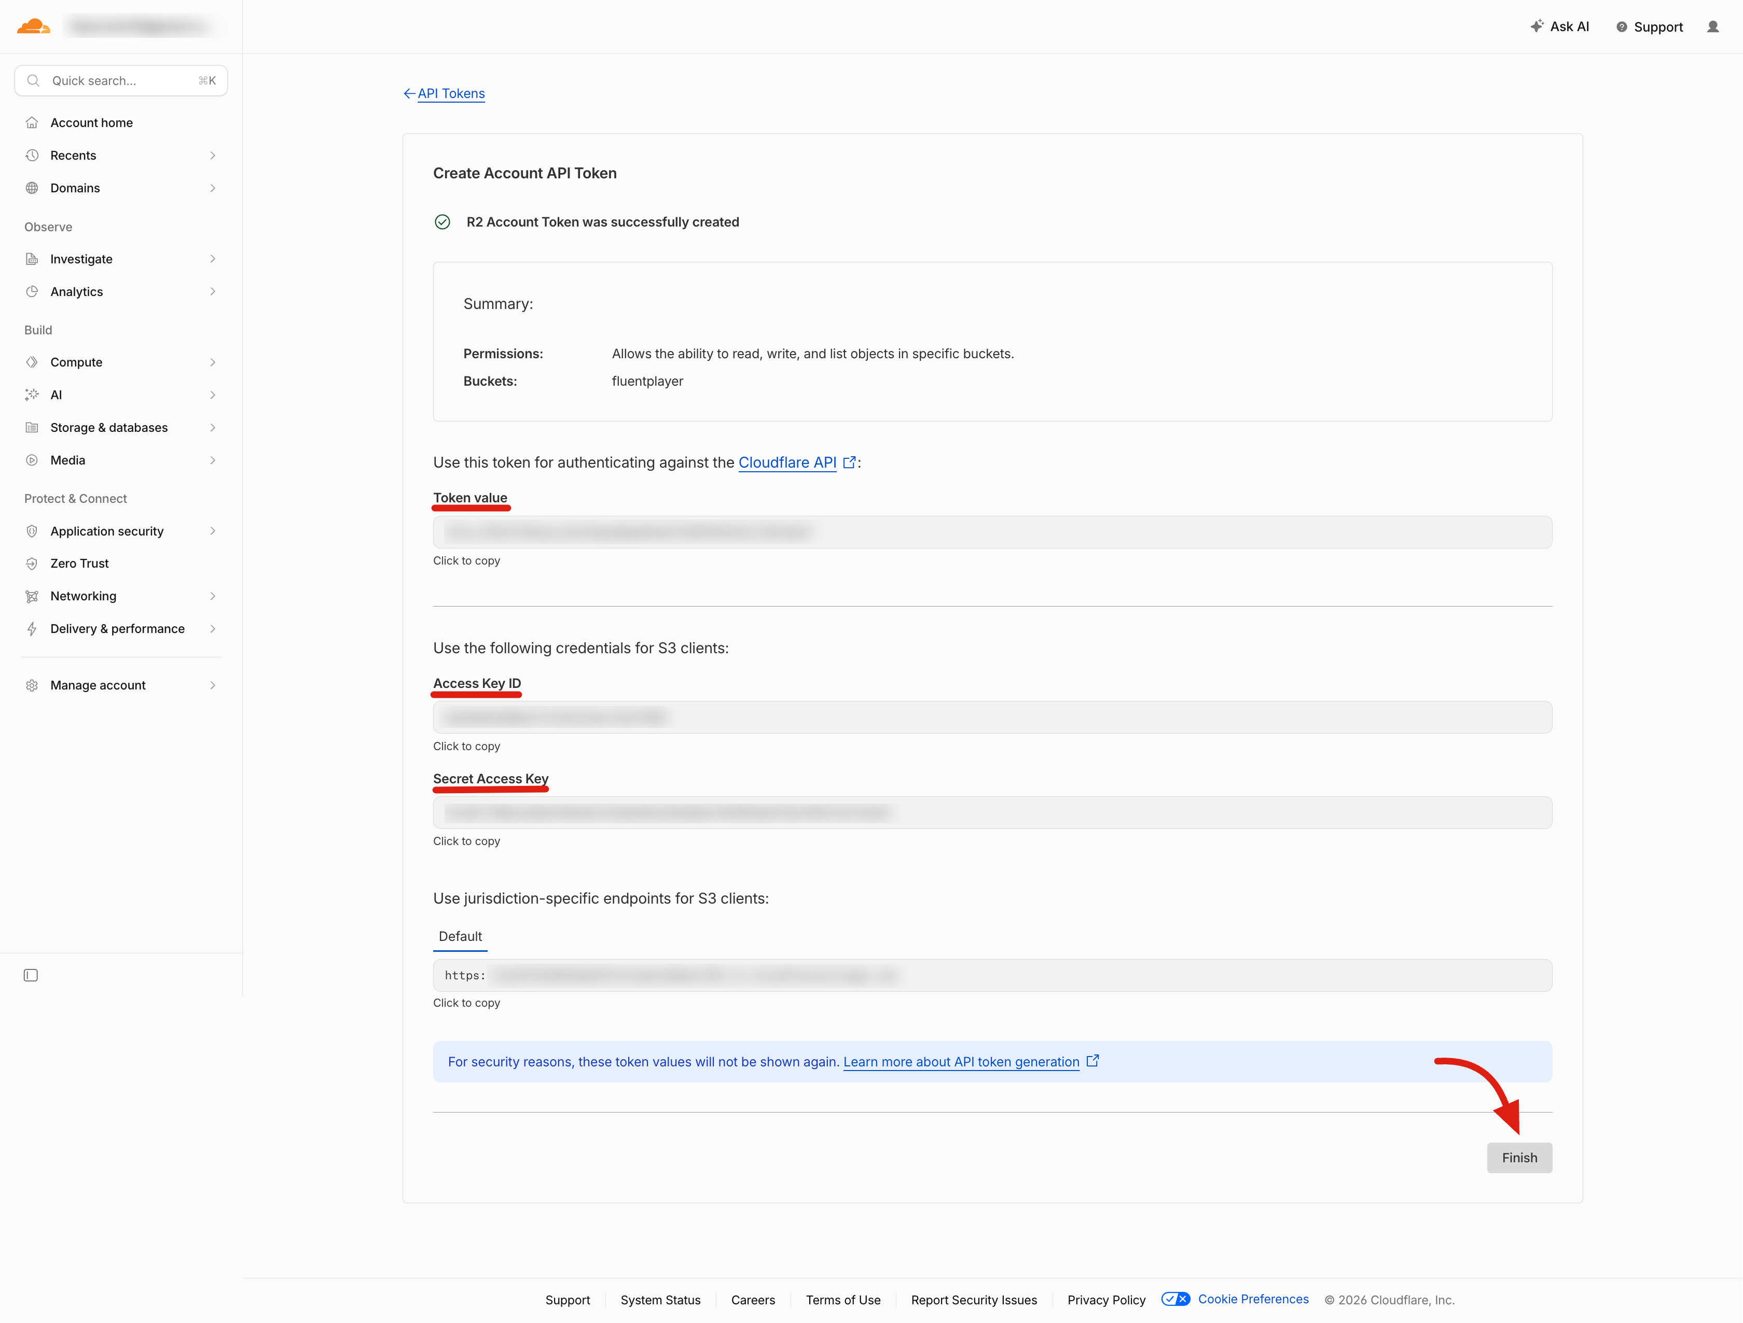Expand the Investigate chevron
This screenshot has height=1323, width=1743.
(213, 259)
